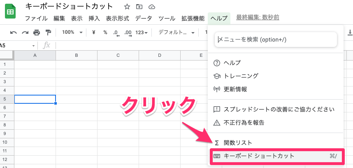Select the paint format roller icon
Screen dimensions: 353x168
48,33
